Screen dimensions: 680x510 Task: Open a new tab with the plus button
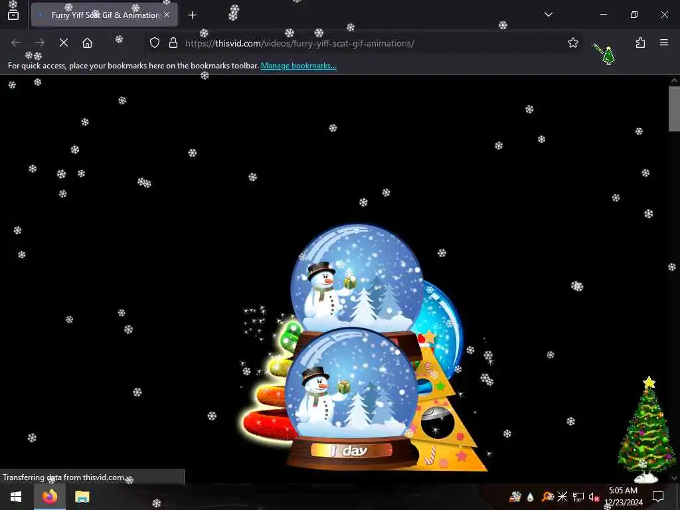point(192,15)
